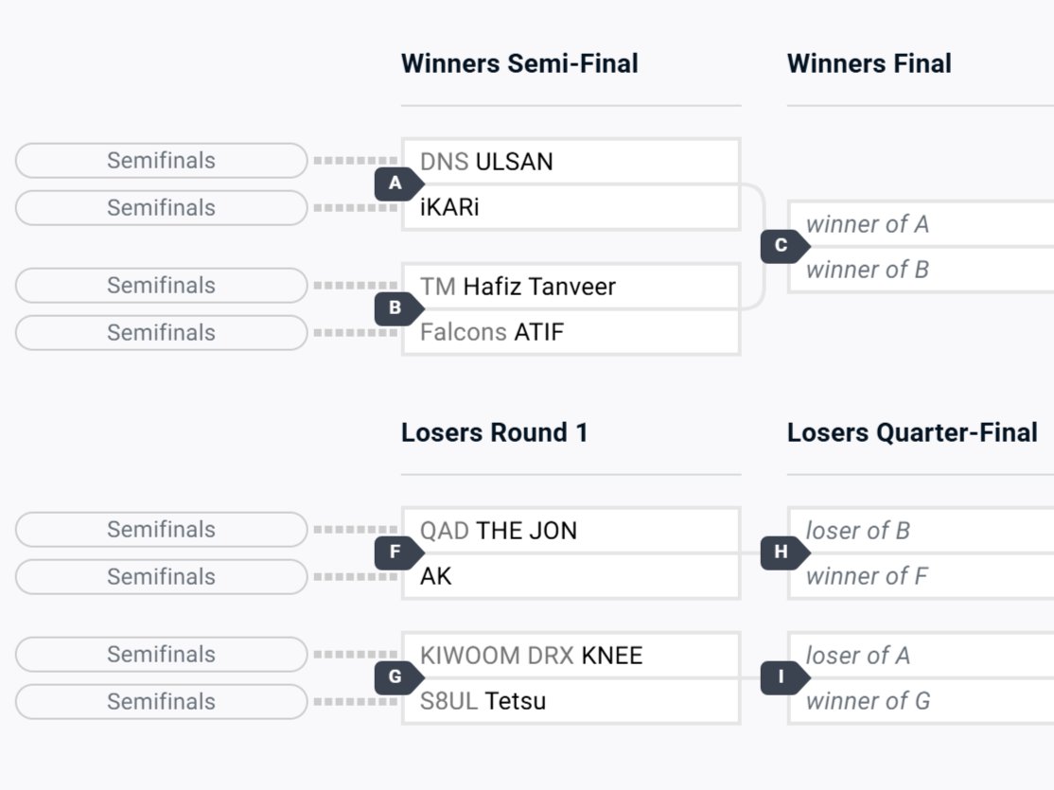Viewport: 1054px width, 790px height.
Task: Open match F badge in Losers Round 1
Action: [398, 553]
